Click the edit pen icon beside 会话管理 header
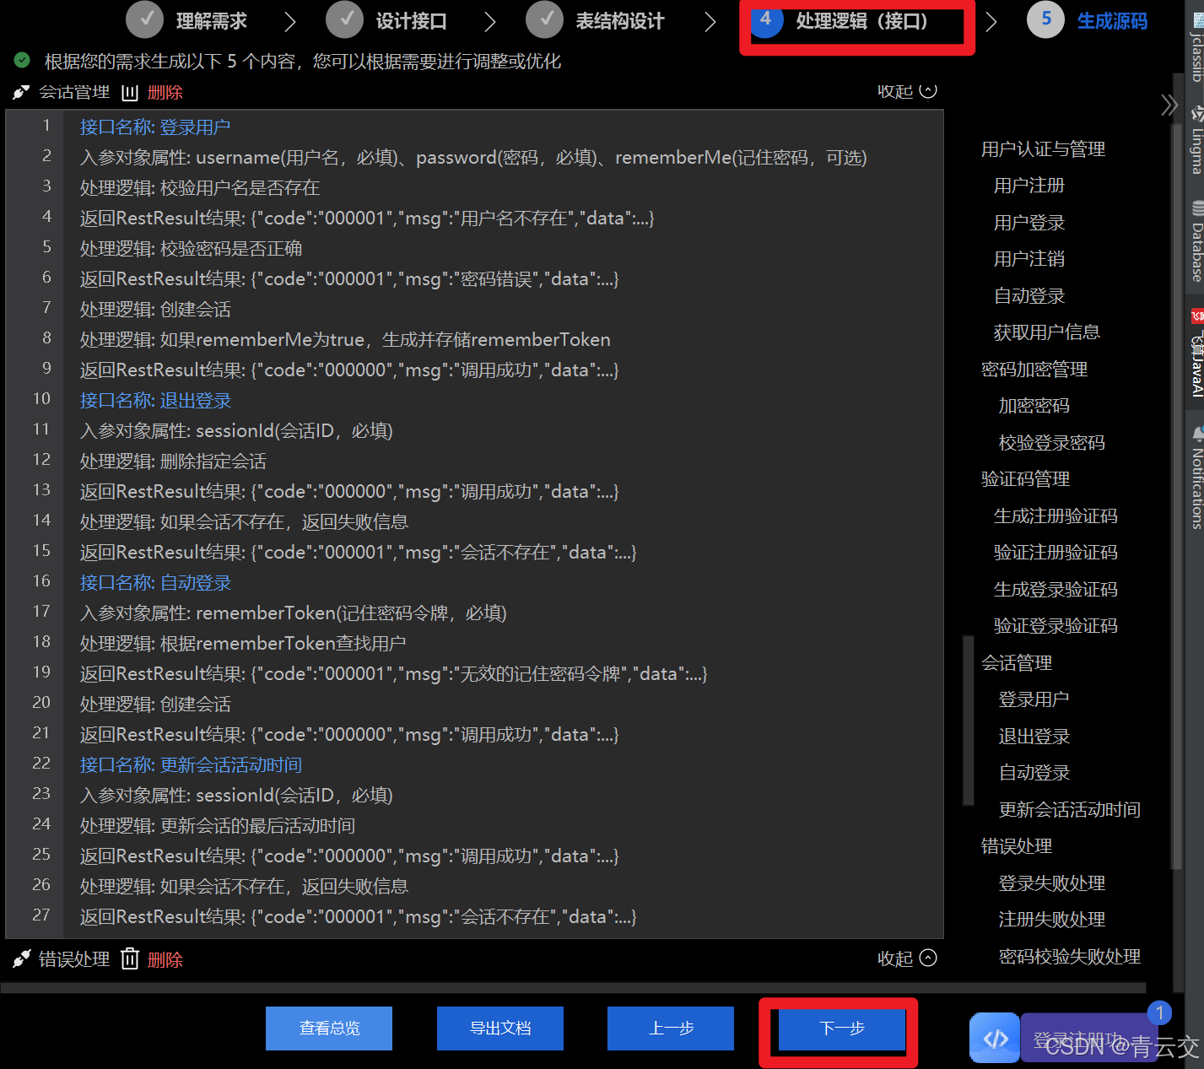Viewport: 1204px width, 1069px height. click(21, 92)
